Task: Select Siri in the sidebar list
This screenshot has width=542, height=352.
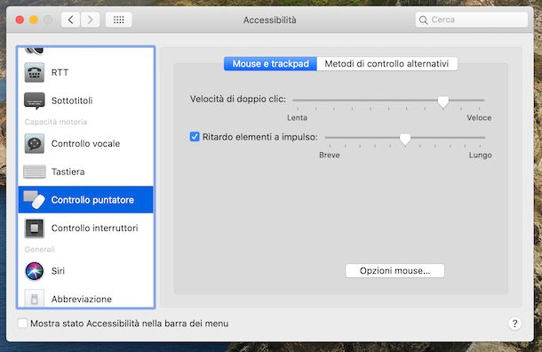Action: coord(85,271)
